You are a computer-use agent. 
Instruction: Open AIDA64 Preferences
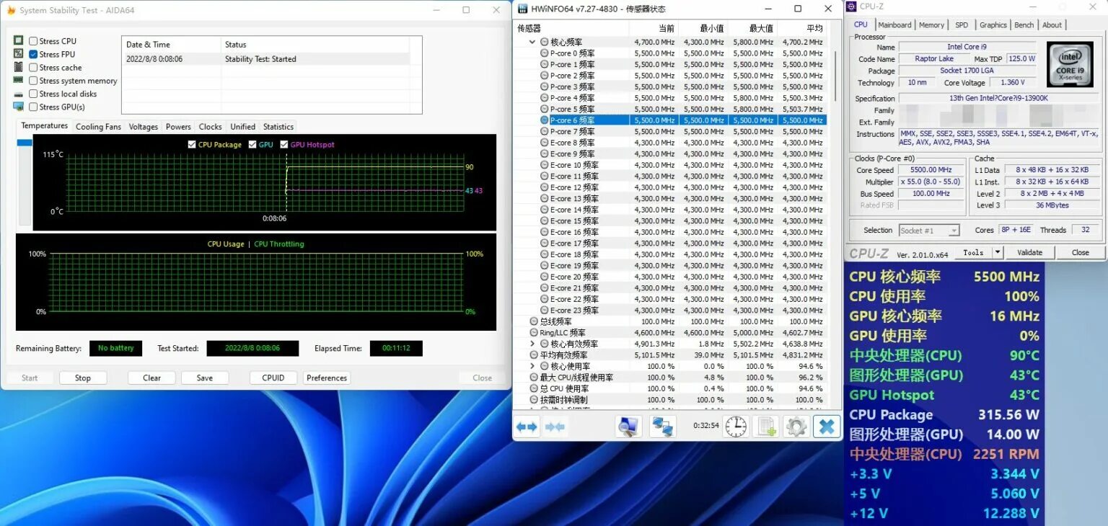pos(327,378)
